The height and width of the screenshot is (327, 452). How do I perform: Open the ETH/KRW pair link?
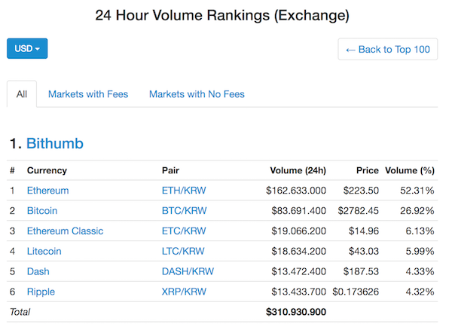184,191
